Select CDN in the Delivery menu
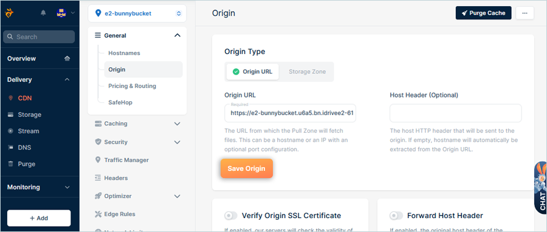 click(25, 98)
